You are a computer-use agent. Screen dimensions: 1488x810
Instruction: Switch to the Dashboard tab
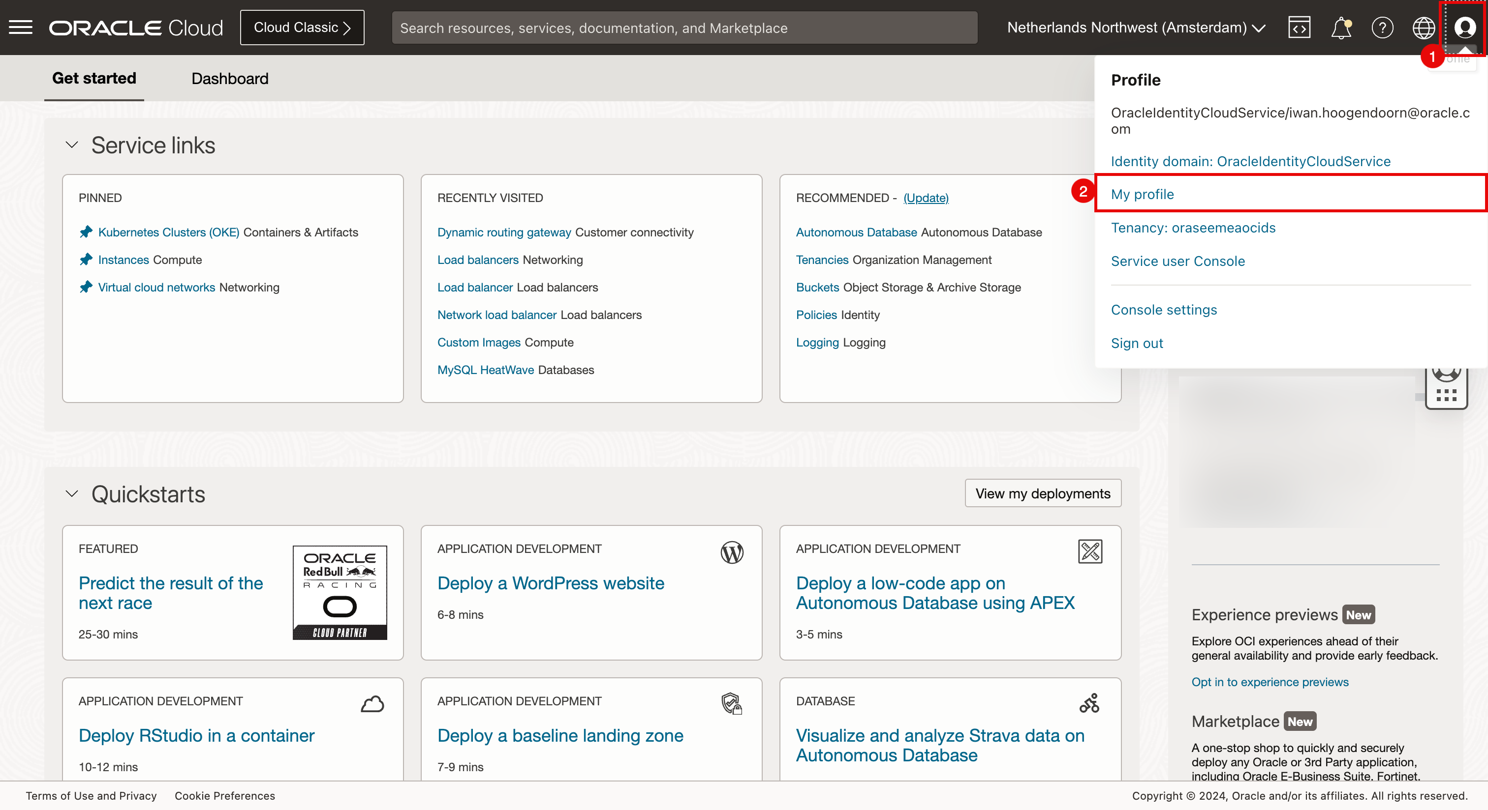tap(230, 79)
